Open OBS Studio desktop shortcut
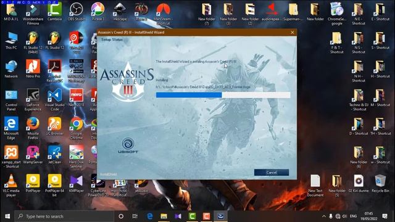 click(77, 12)
